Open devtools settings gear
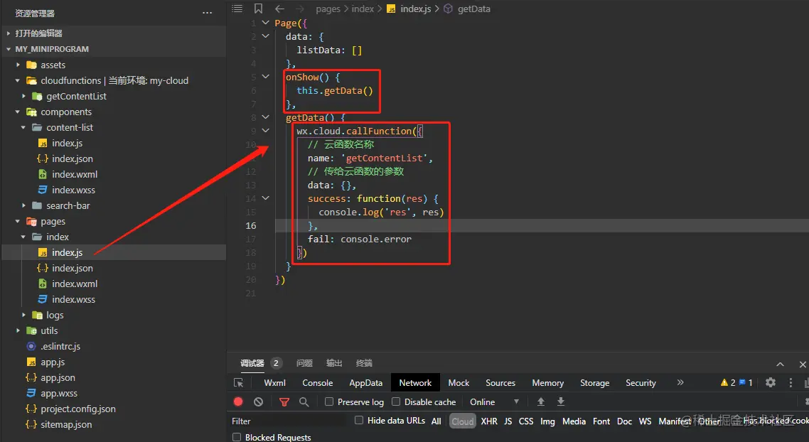The height and width of the screenshot is (442, 809). 771,382
